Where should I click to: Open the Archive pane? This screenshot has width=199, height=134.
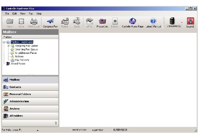click(30, 109)
